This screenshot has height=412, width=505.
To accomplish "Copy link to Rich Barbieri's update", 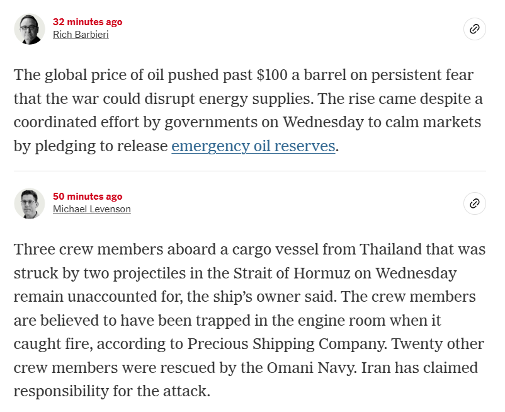I will (475, 29).
